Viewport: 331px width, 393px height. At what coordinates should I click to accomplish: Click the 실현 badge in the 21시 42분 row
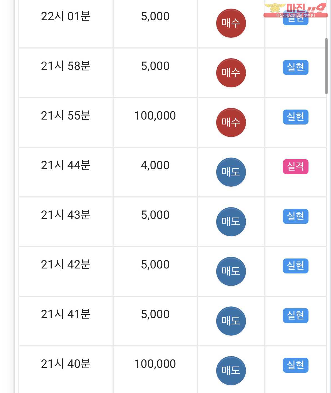pyautogui.click(x=296, y=266)
